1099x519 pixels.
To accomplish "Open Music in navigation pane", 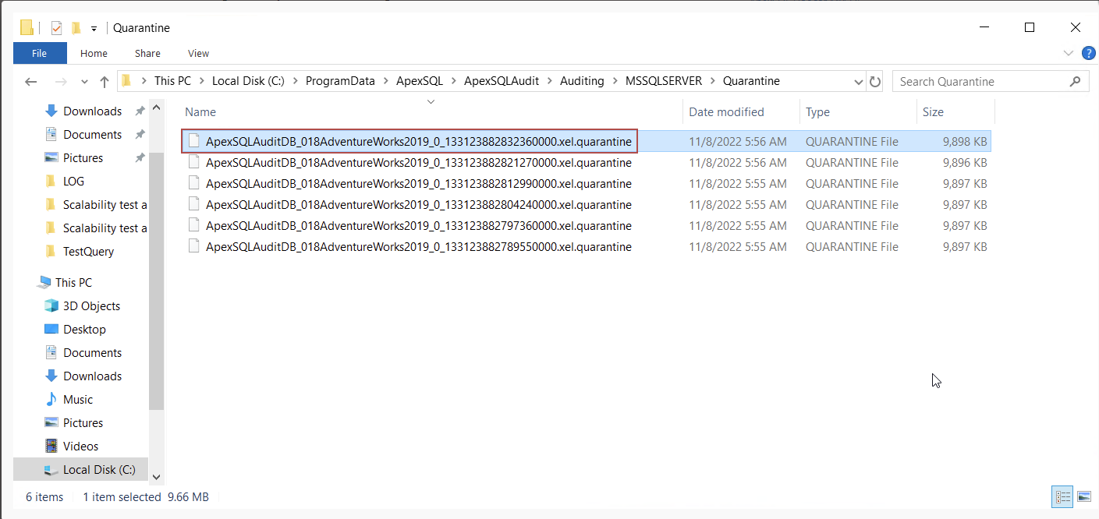I will click(x=78, y=400).
